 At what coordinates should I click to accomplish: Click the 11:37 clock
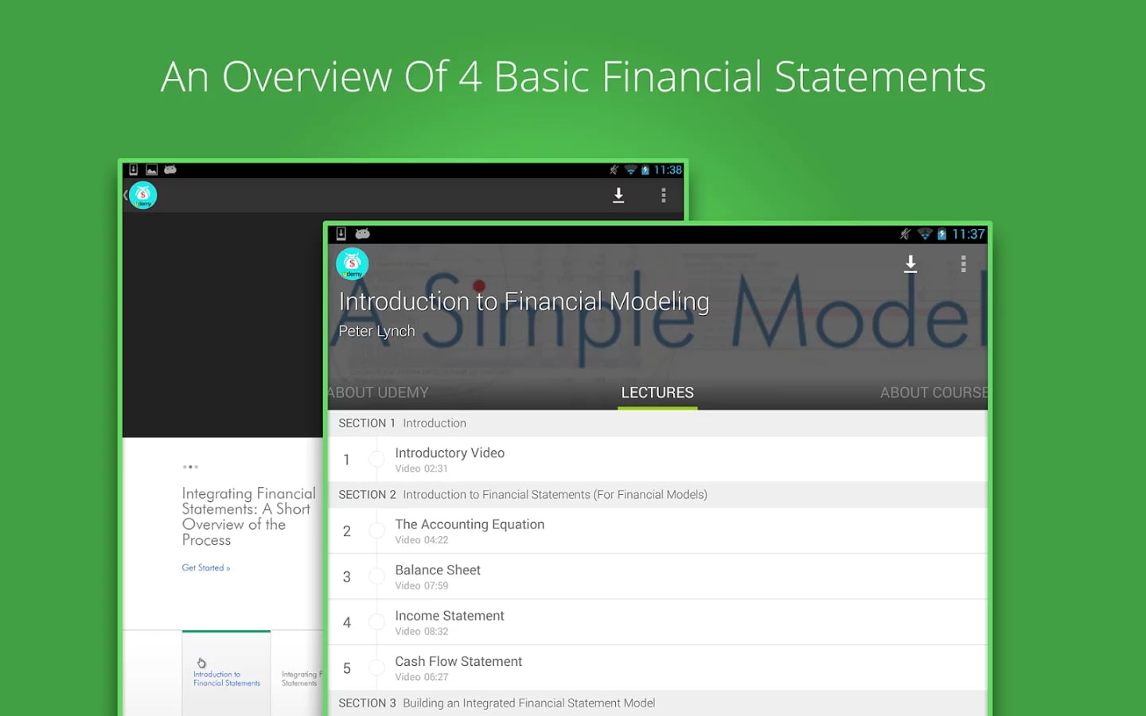click(968, 234)
